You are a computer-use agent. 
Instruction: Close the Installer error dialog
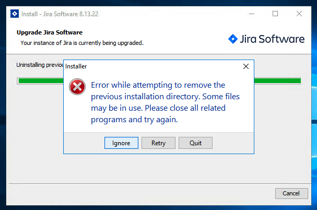click(x=246, y=66)
